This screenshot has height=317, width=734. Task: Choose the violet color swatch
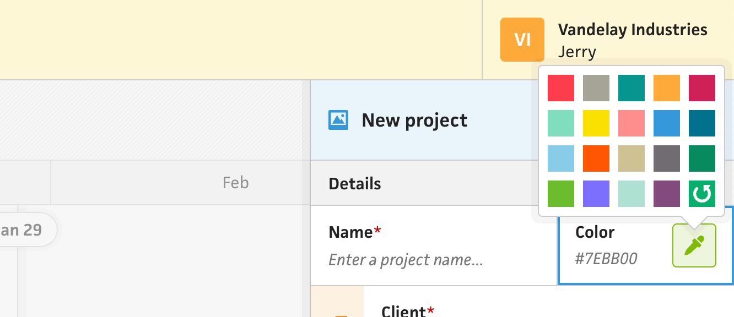[596, 194]
